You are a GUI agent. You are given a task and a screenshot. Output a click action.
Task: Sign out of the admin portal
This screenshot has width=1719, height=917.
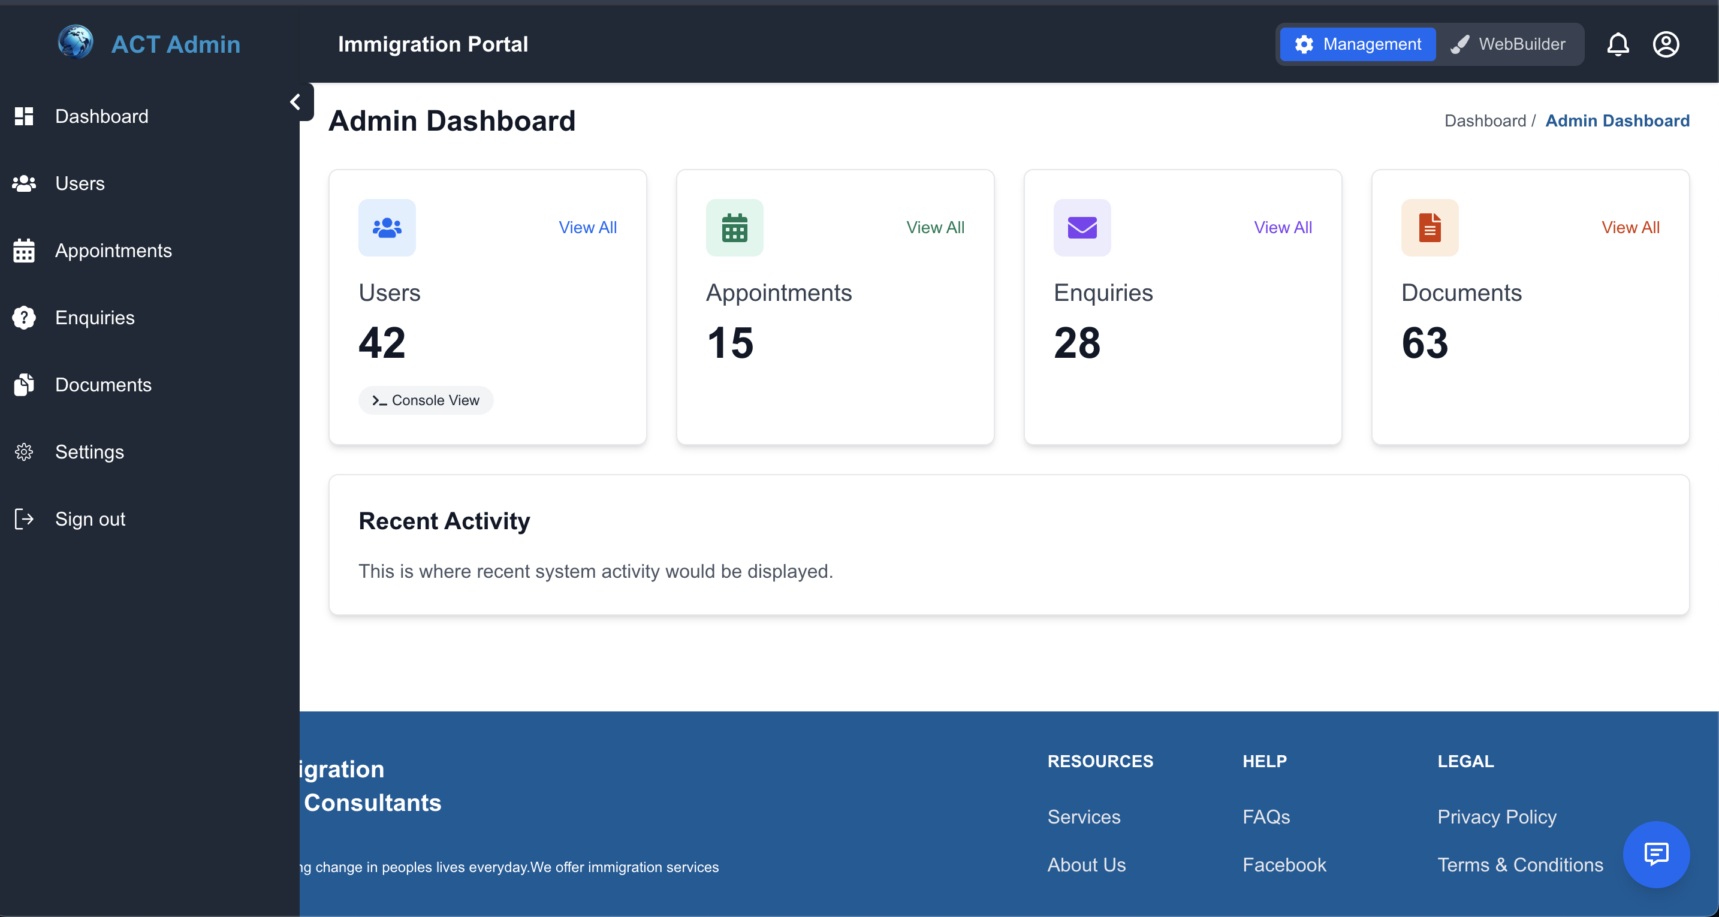pyautogui.click(x=90, y=518)
